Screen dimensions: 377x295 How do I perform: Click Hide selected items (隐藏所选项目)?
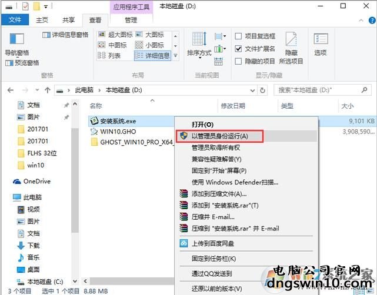coord(291,48)
